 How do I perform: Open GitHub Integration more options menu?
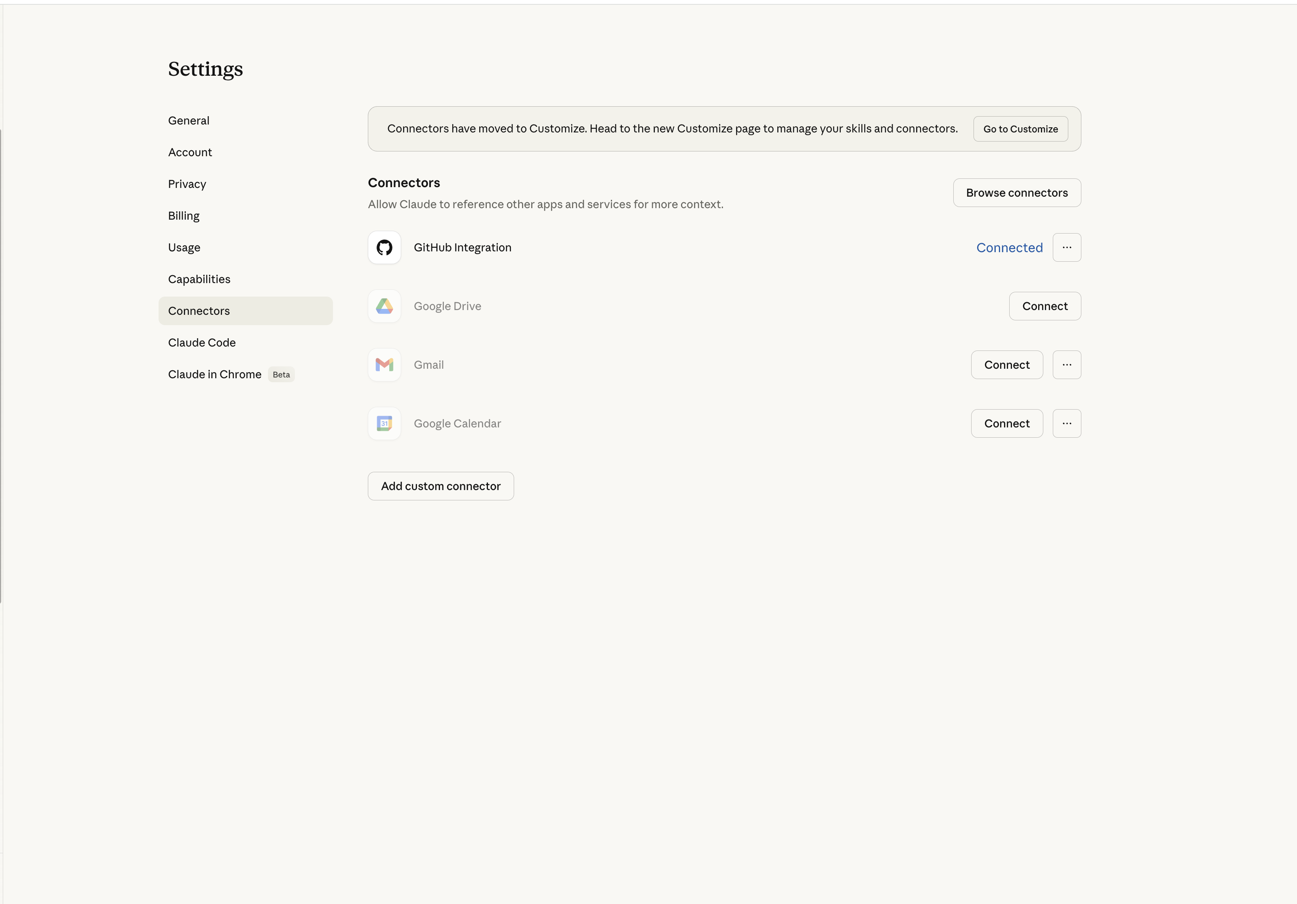(1067, 247)
